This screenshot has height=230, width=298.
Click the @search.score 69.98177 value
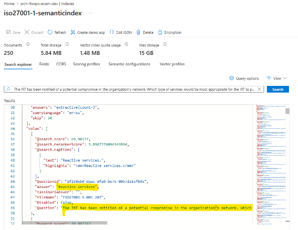[x=80, y=139]
